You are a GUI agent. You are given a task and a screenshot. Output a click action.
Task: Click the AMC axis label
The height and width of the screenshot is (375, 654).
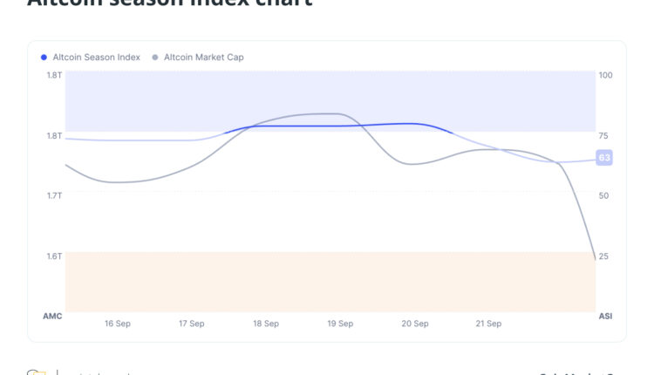click(52, 315)
